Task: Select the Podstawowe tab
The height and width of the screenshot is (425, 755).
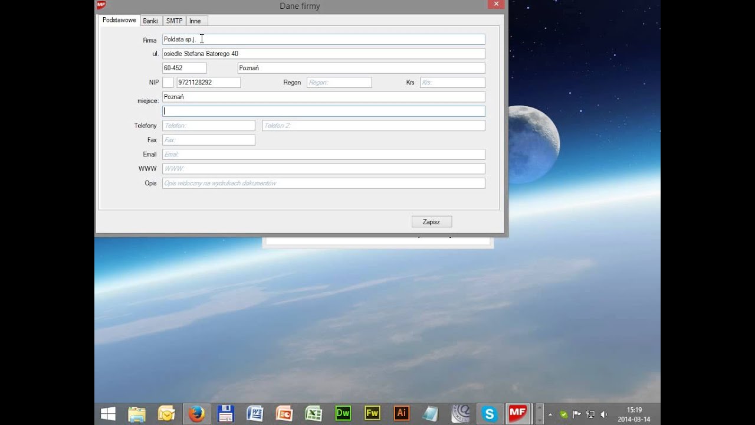Action: (119, 20)
